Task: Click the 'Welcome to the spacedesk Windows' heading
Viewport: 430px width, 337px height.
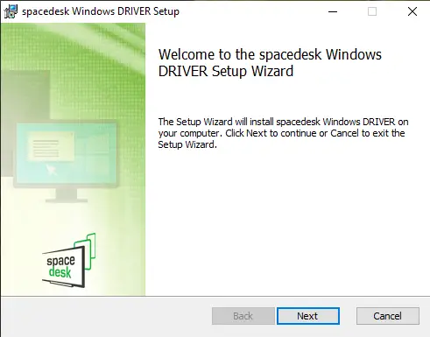Action: click(270, 63)
